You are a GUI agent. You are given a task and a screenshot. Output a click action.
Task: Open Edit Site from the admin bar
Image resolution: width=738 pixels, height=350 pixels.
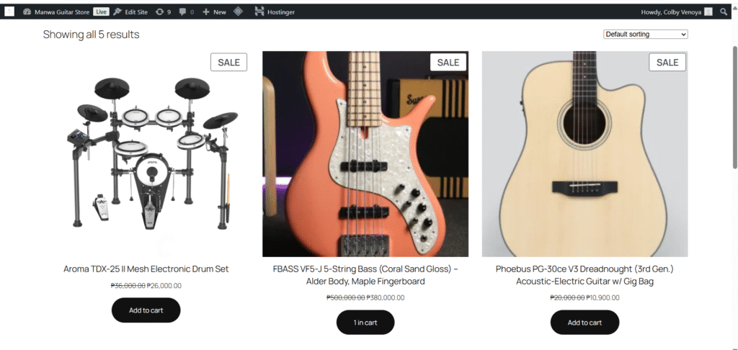(130, 12)
